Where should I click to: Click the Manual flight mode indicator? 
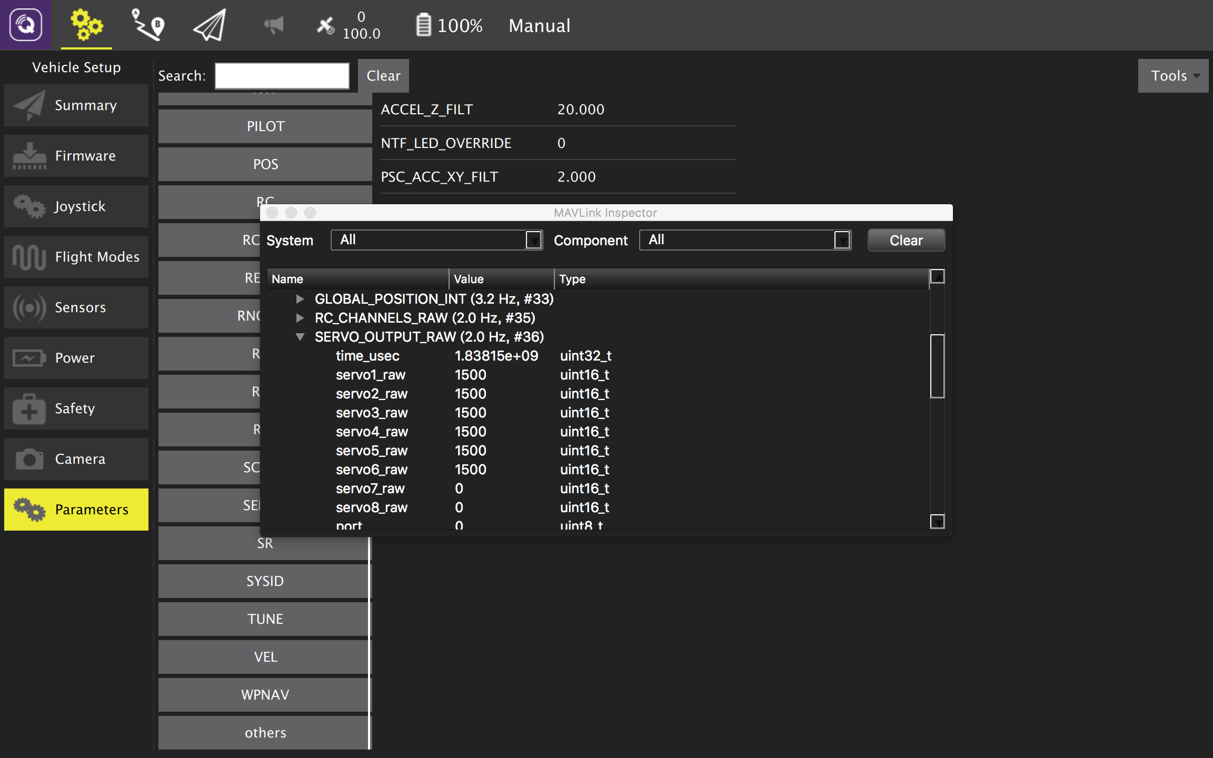coord(540,26)
